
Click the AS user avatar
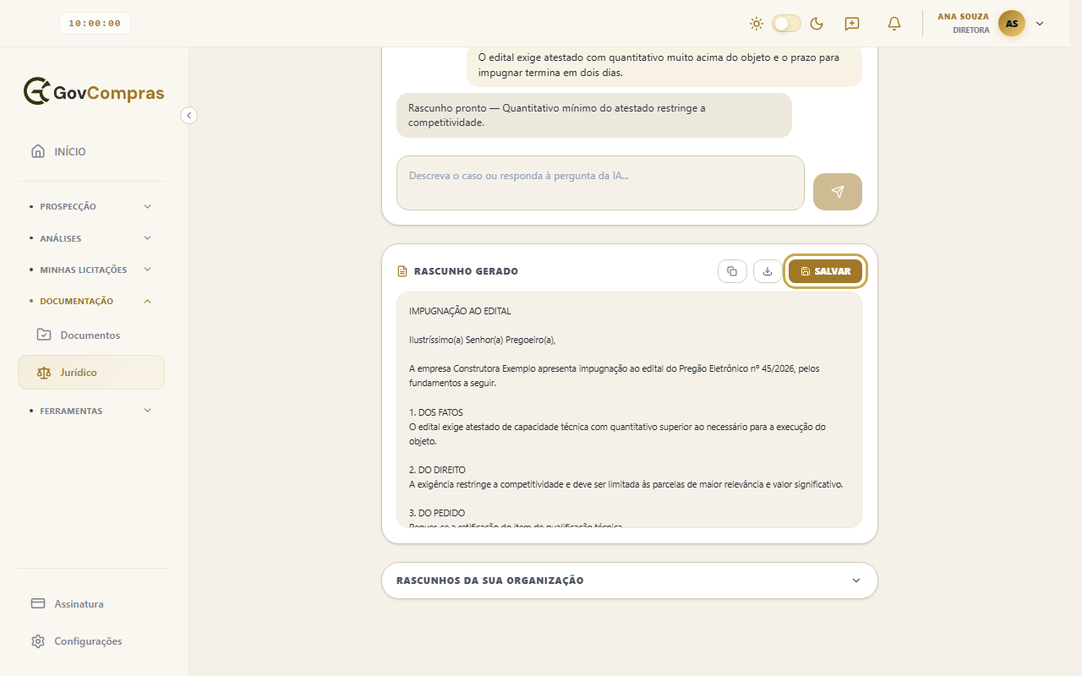point(1012,24)
